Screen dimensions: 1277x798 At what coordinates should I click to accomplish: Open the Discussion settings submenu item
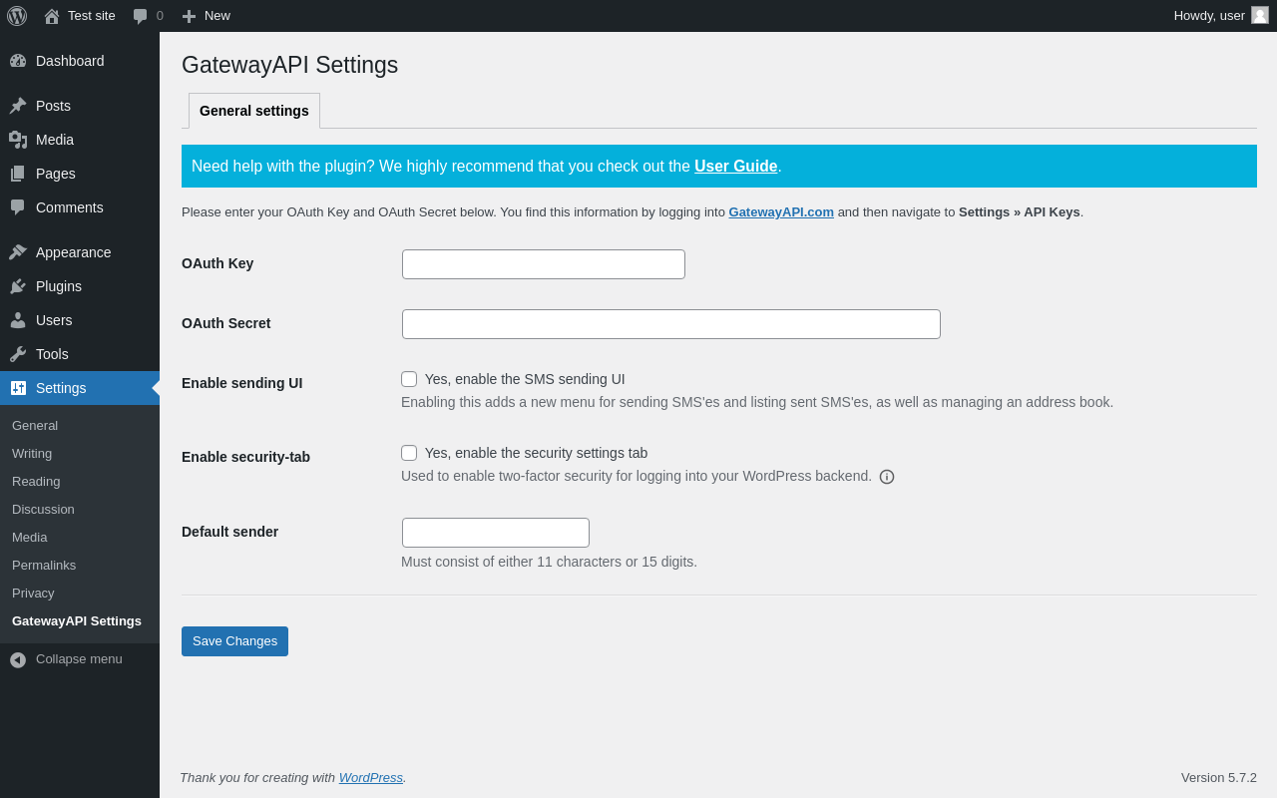(80, 510)
